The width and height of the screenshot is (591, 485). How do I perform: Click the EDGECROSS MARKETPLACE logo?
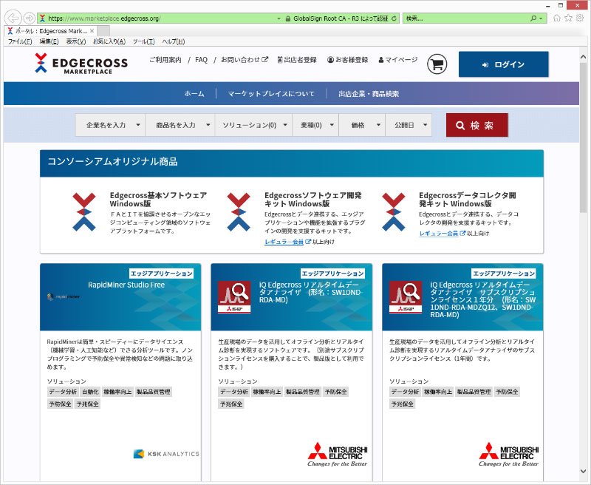(x=81, y=64)
